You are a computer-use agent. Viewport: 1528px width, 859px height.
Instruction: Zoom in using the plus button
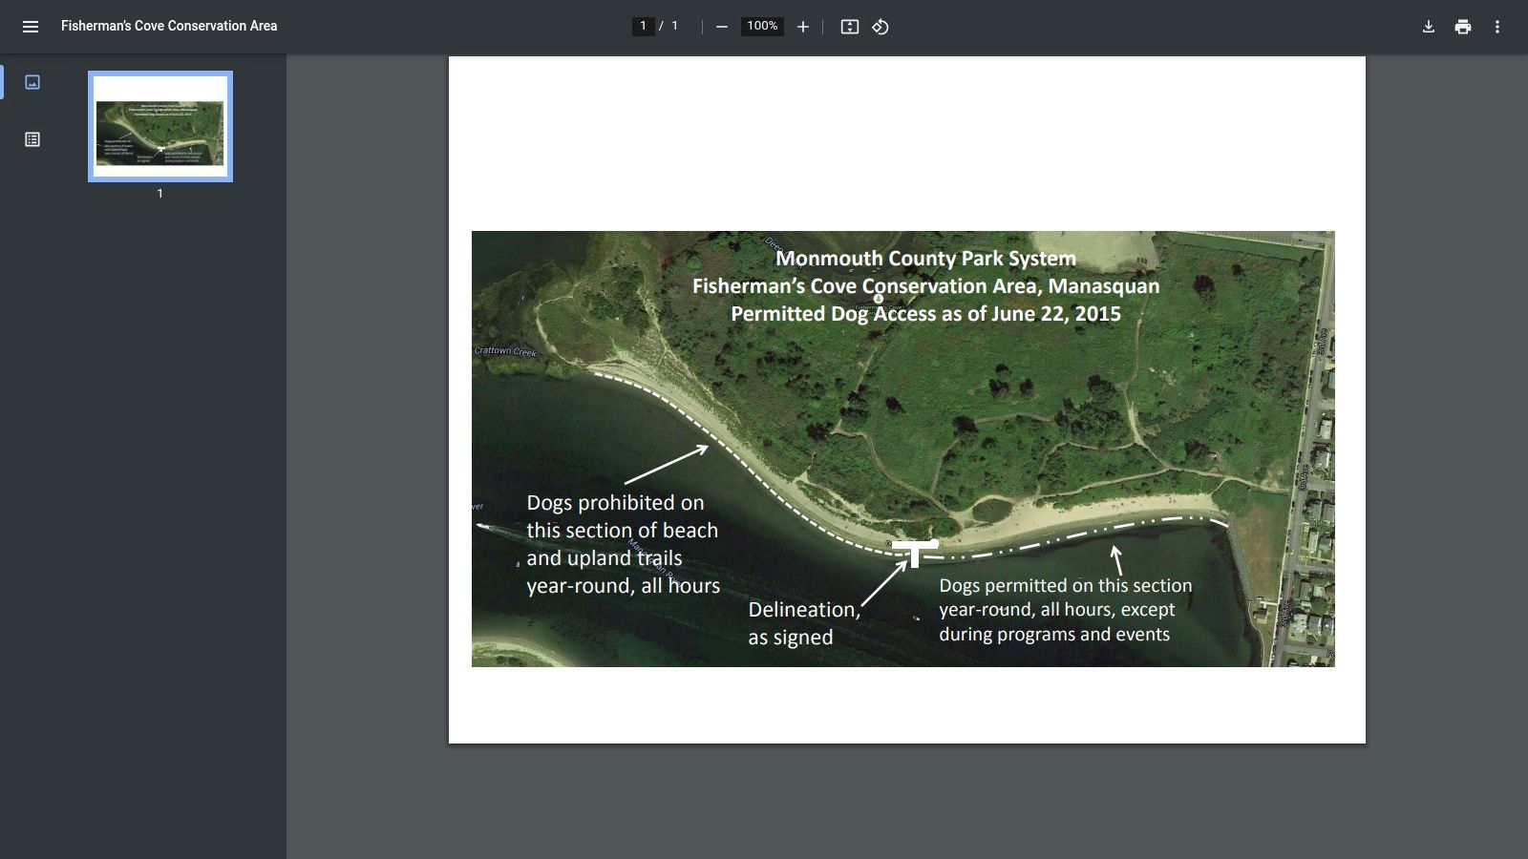(803, 27)
